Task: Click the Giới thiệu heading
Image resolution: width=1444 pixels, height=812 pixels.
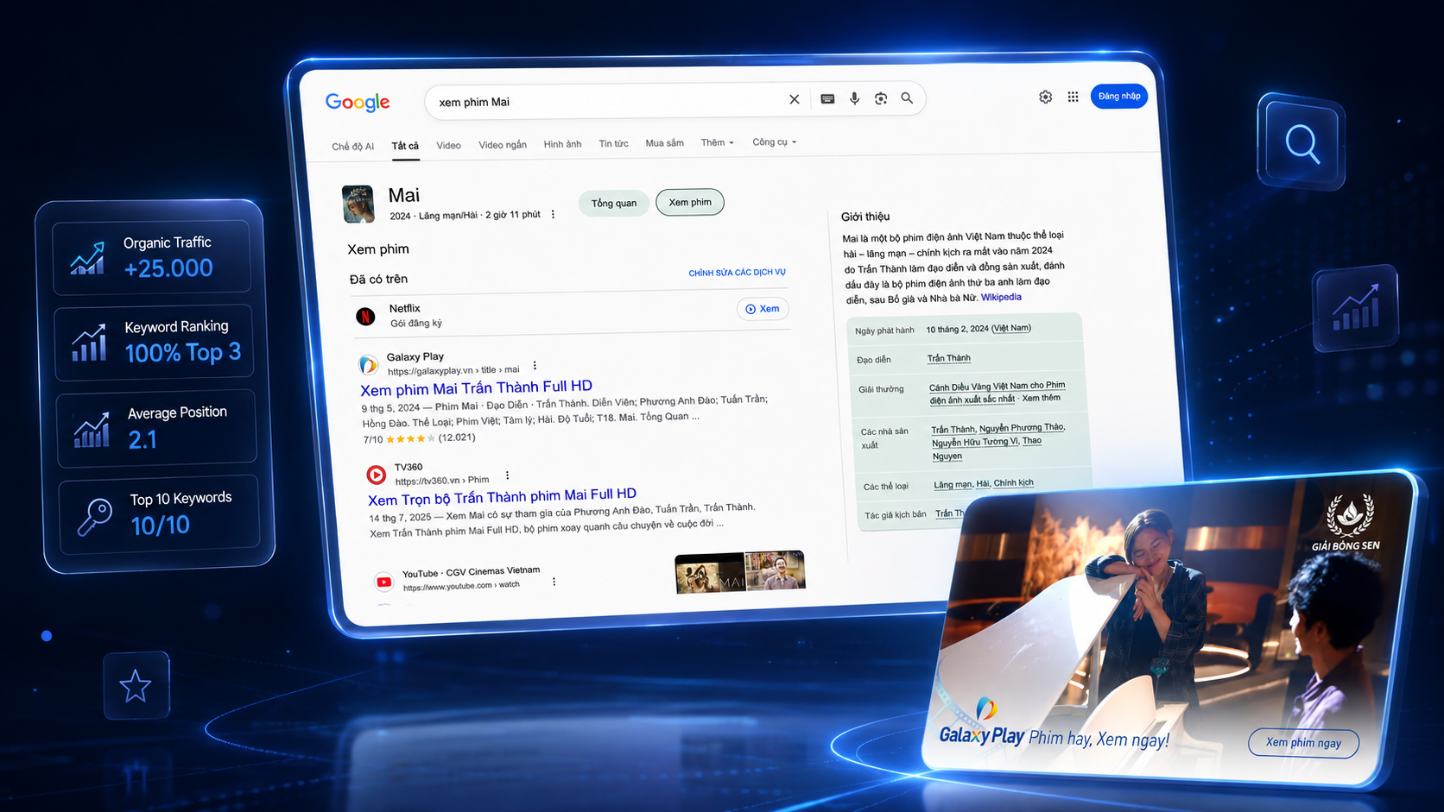Action: [x=865, y=217]
